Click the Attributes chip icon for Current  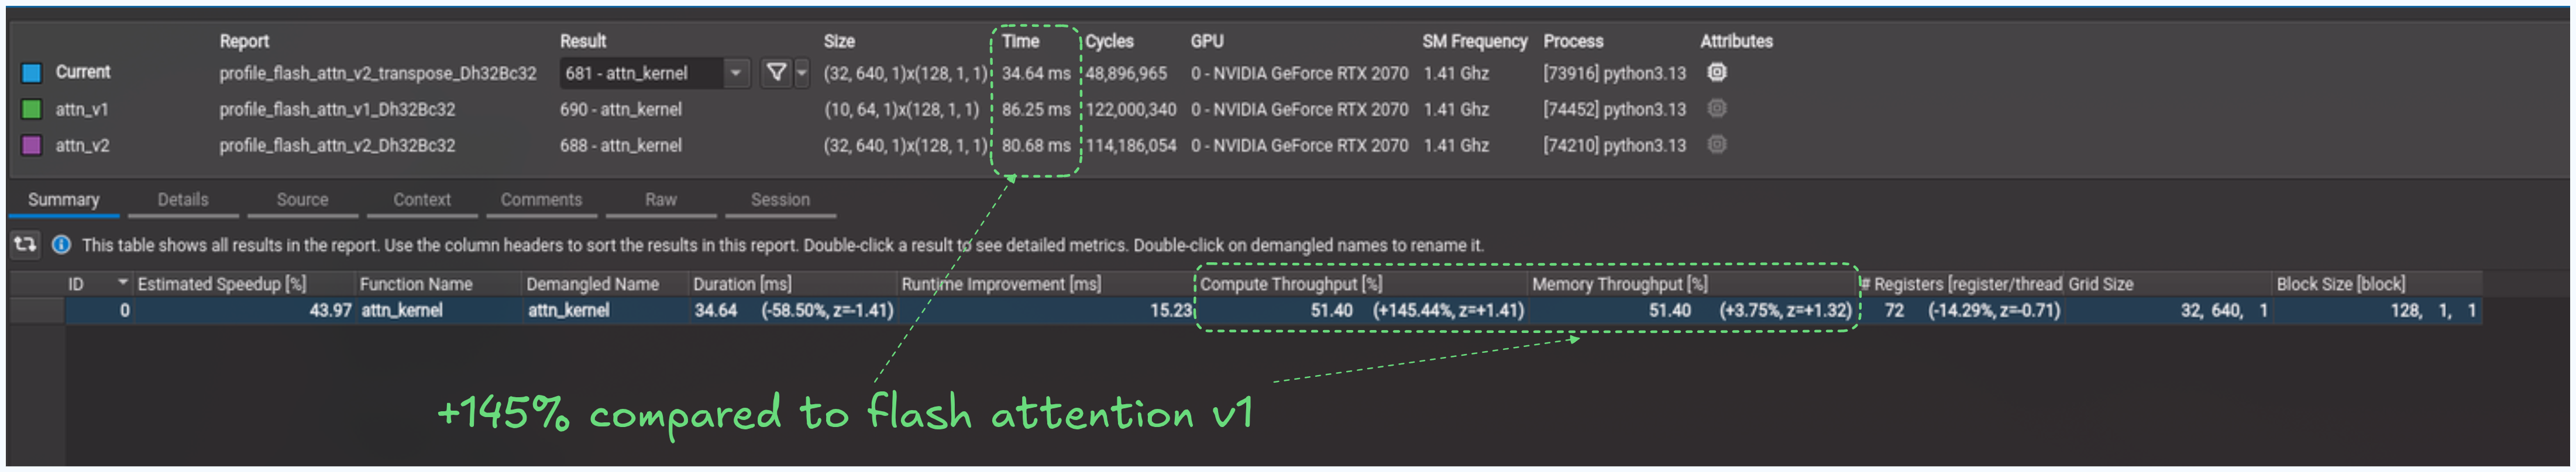[1717, 72]
